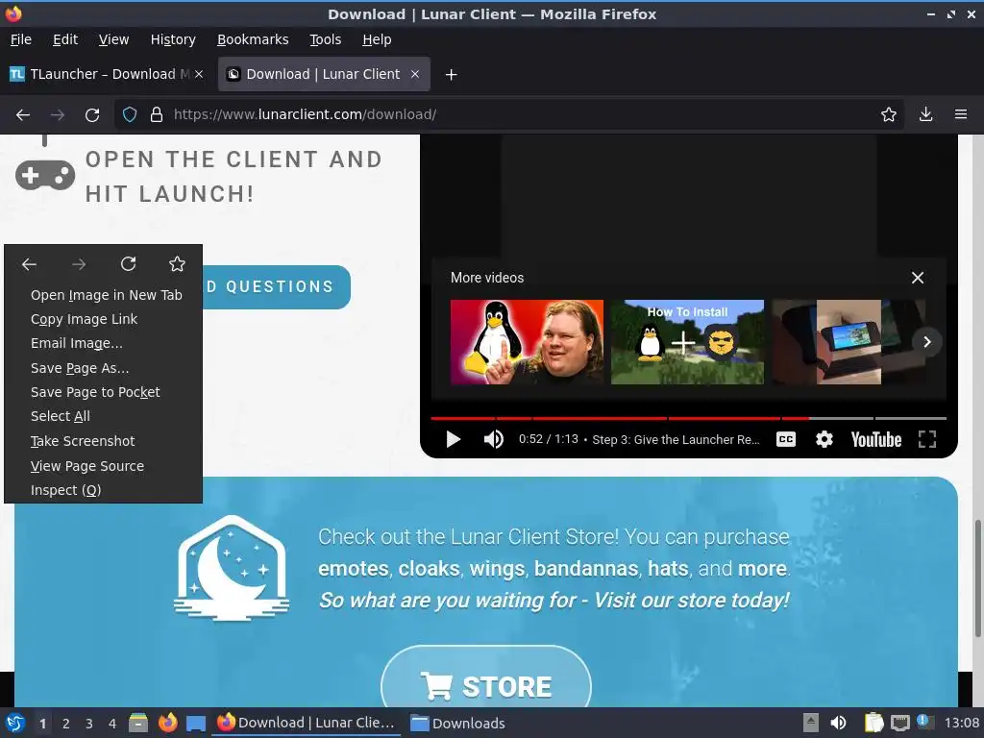This screenshot has width=984, height=738.
Task: Click the forward arrow in navigation toolbar
Action: (x=58, y=115)
